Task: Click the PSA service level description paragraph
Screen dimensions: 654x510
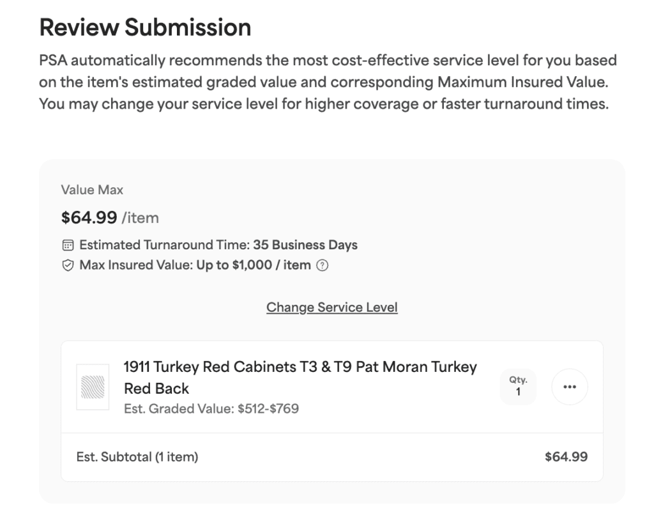Action: point(327,82)
